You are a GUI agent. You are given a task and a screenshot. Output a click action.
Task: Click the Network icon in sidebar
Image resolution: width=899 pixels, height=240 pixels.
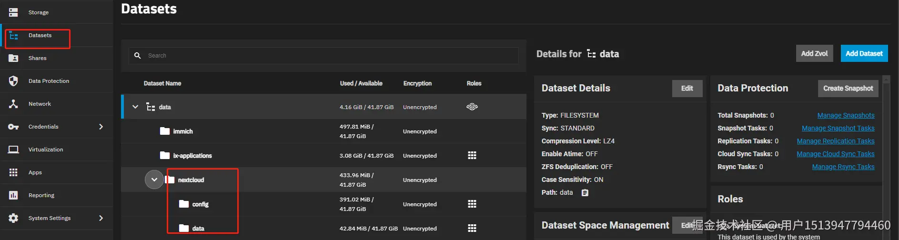pos(13,104)
